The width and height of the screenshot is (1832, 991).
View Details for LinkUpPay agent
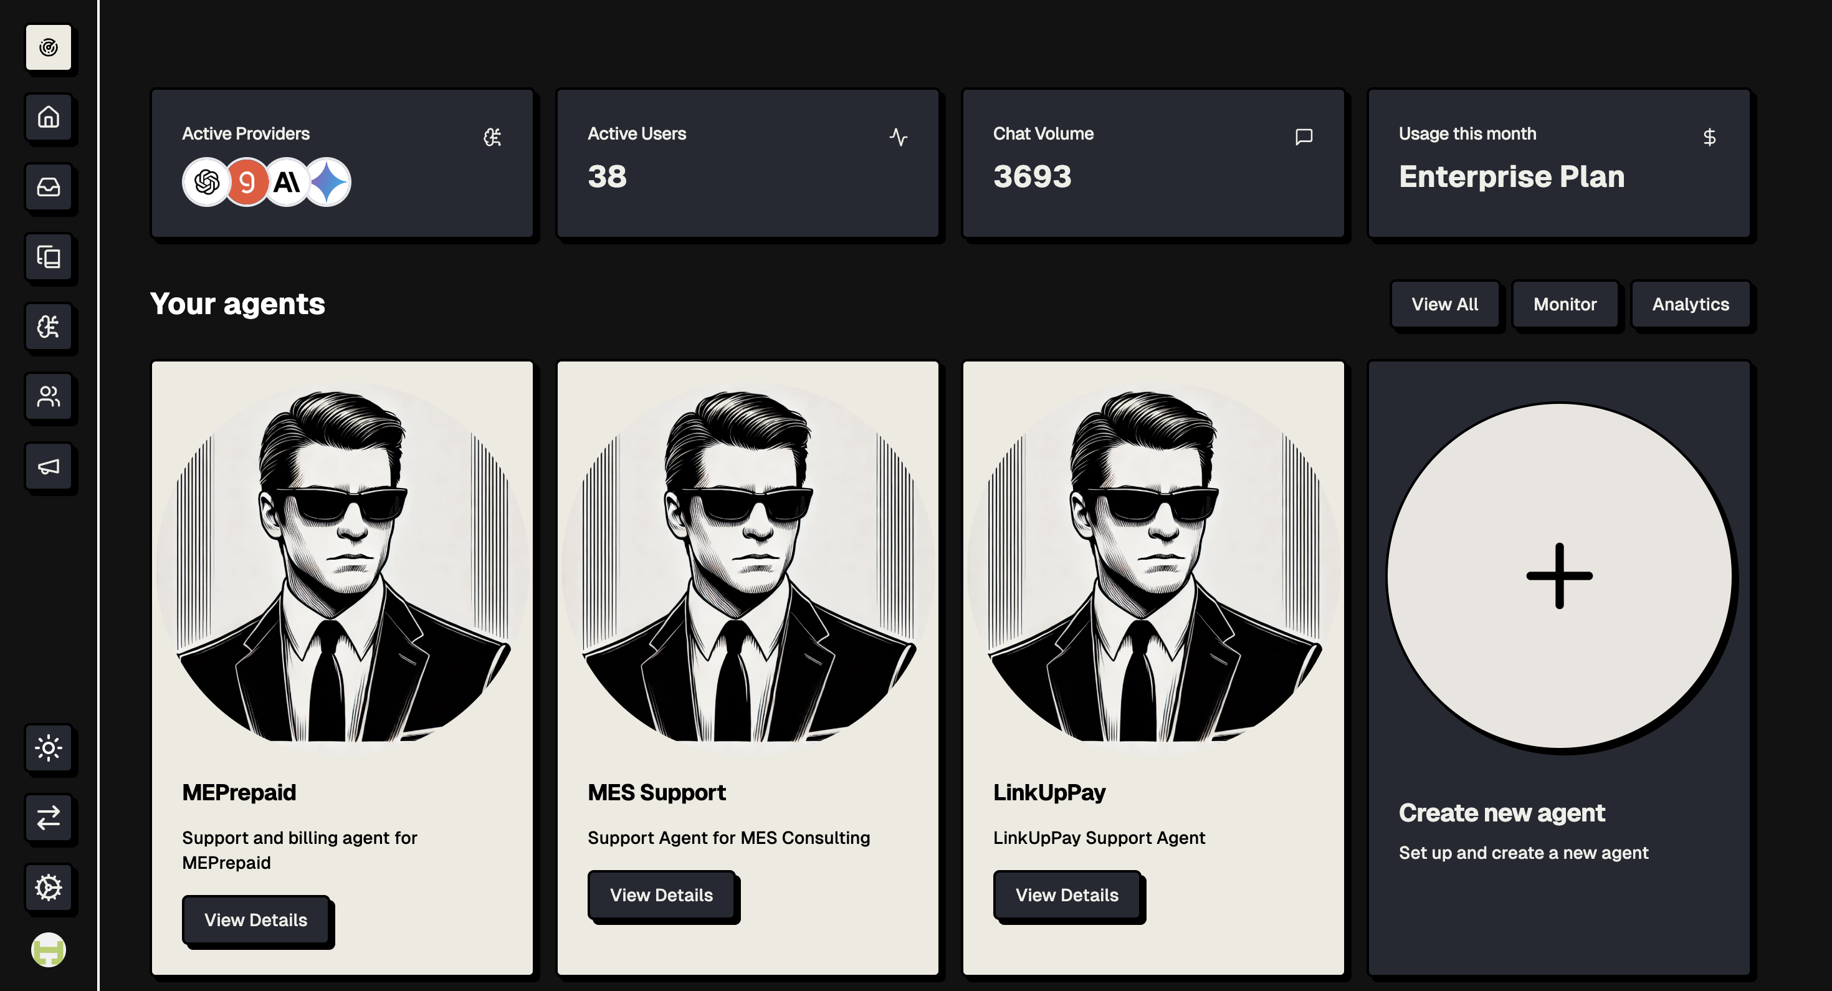(1067, 895)
